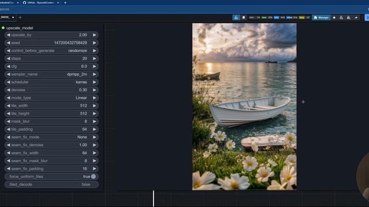Click the blue highlighted icon left of the bookmark
This screenshot has width=369, height=207.
click(236, 17)
